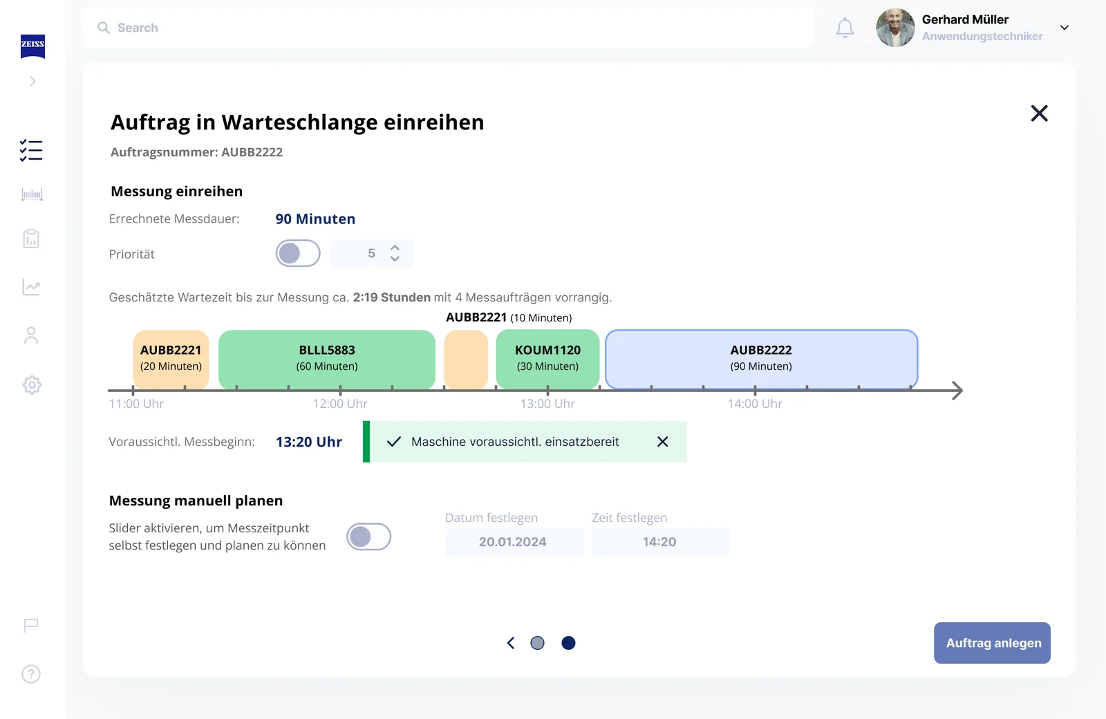Screen dimensions: 1106x719
Task: Click the notification bell icon
Action: 845,28
